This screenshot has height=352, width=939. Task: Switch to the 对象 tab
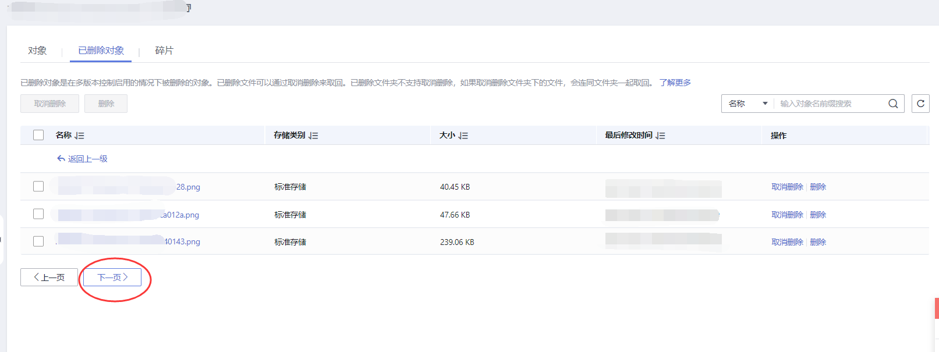point(37,51)
